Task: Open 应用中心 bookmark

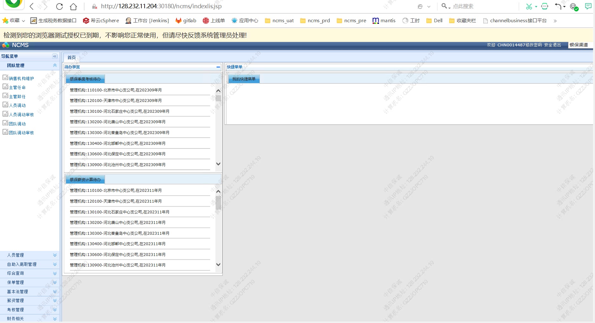Action: pos(245,21)
